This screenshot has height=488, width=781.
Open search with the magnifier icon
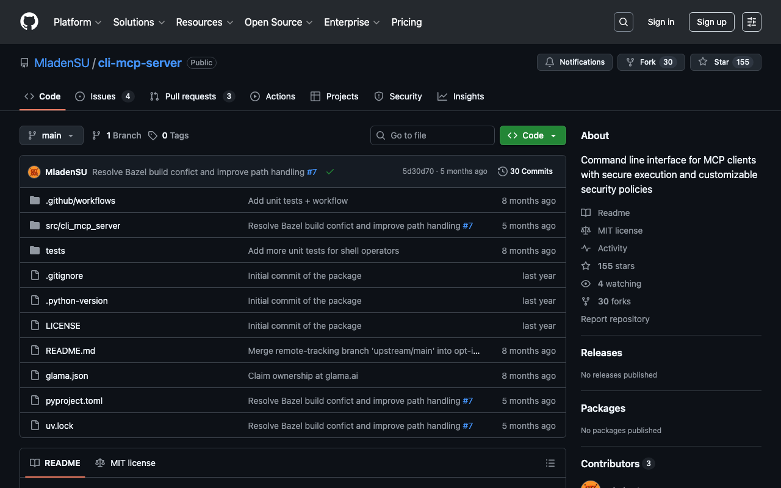coord(623,22)
